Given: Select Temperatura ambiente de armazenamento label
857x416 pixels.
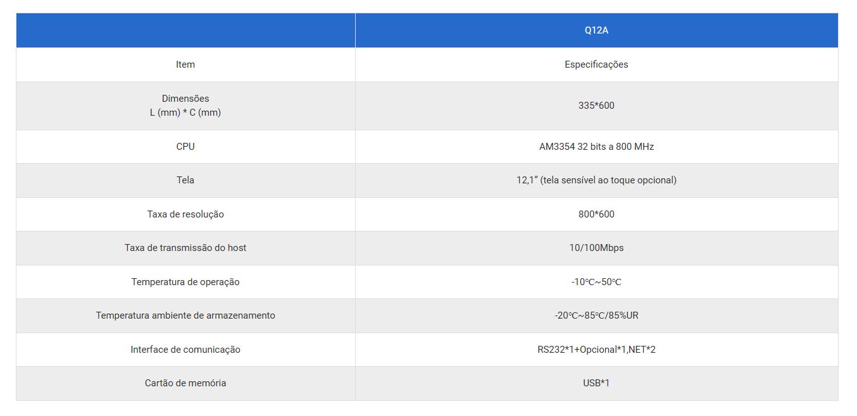Looking at the screenshot, I should [x=185, y=315].
